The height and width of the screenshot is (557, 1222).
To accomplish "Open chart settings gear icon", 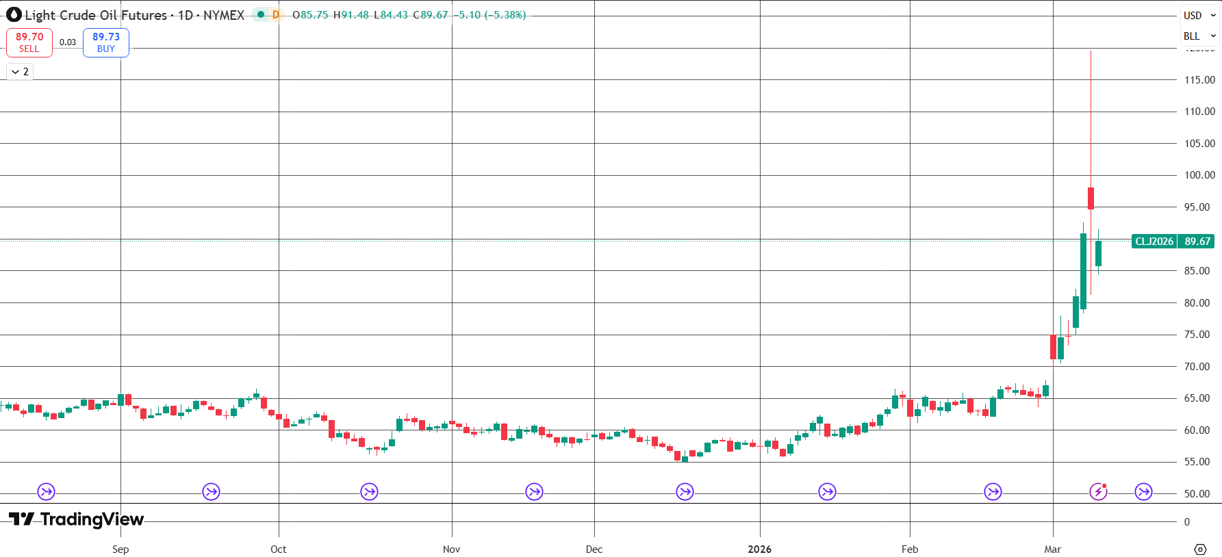I will pos(1200,549).
